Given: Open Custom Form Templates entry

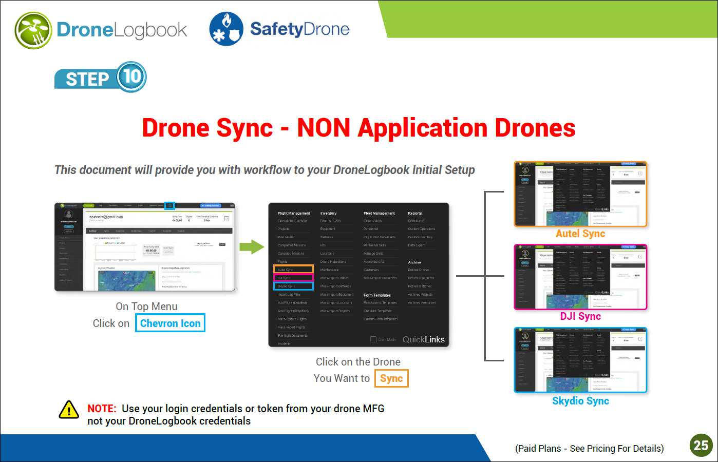Looking at the screenshot, I should 381,319.
